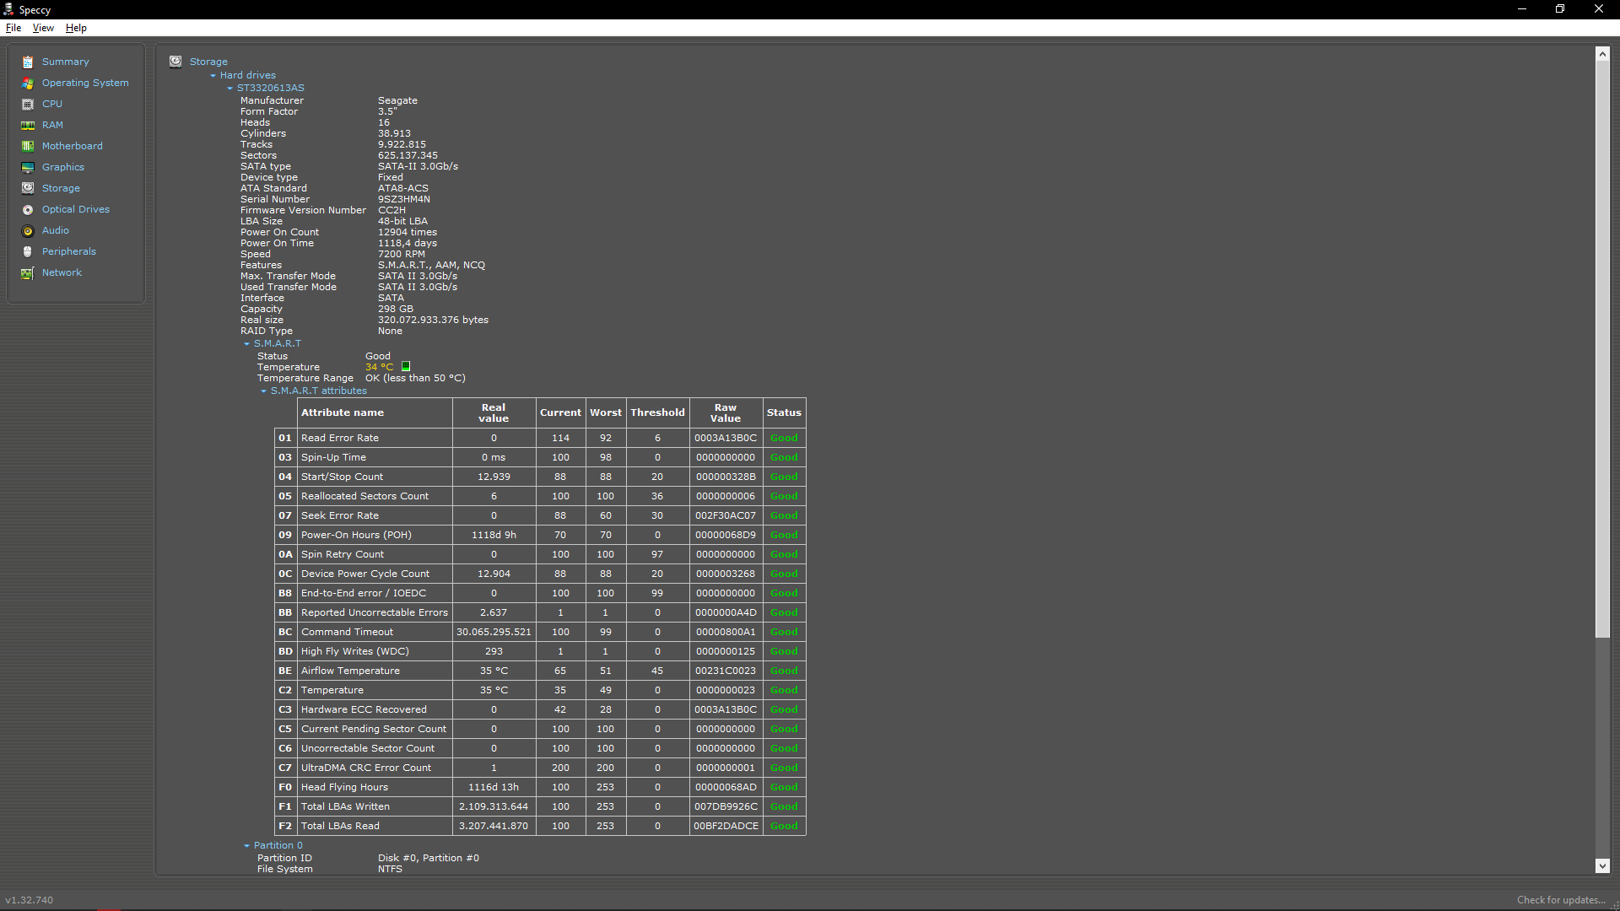Viewport: 1620px width, 911px height.
Task: Click the 320.072.933.376 bytes real size
Action: tap(433, 321)
